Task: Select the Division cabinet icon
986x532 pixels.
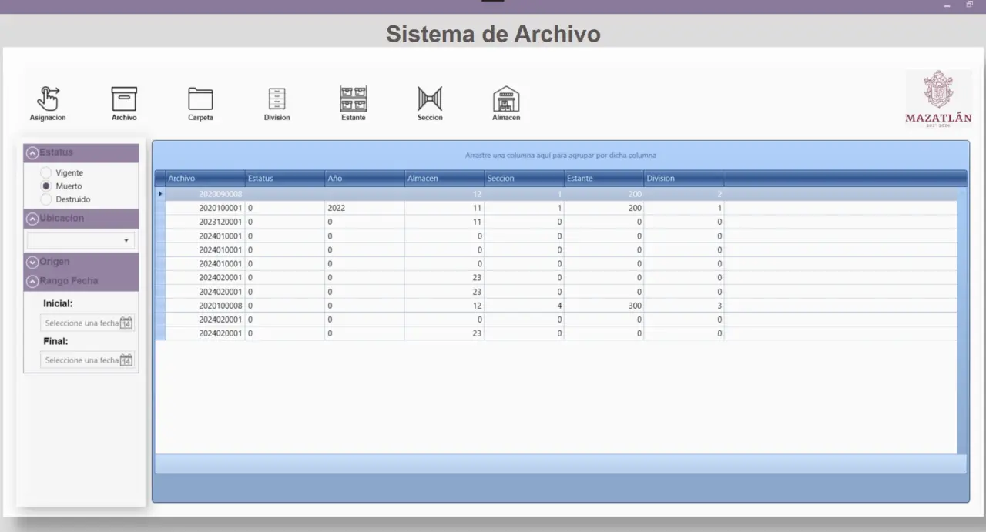Action: coord(277,99)
